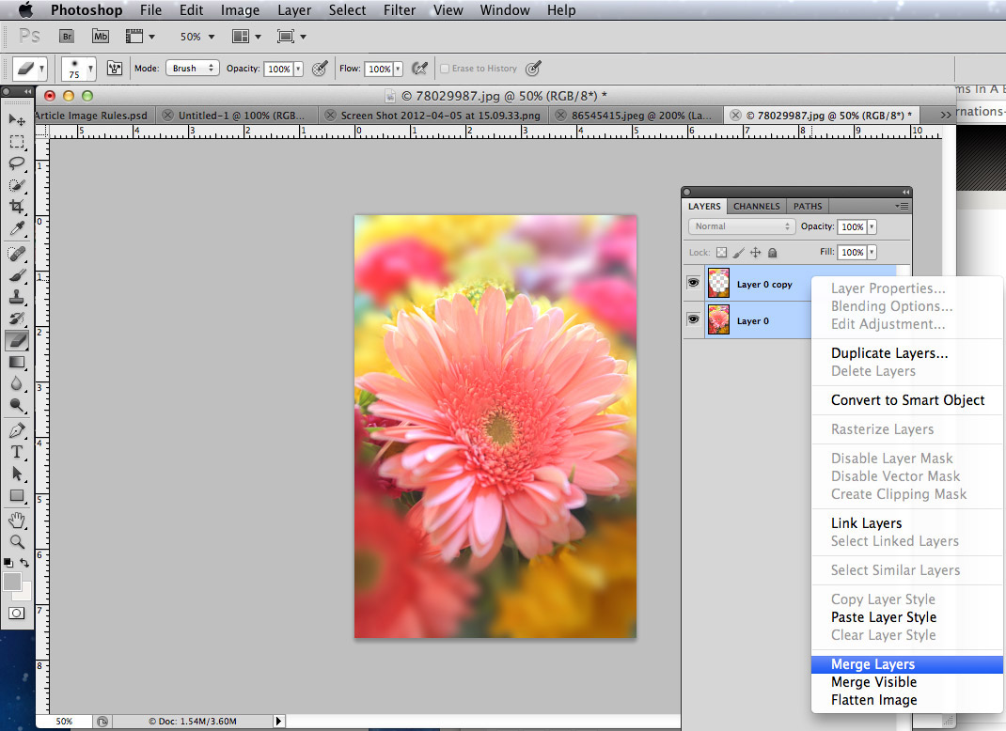The image size is (1006, 731).
Task: Click Flatten Image in context menu
Action: 873,700
